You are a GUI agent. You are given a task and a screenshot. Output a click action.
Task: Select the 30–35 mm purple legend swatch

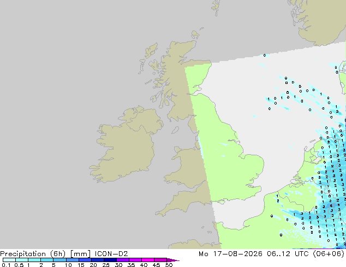click(x=123, y=260)
